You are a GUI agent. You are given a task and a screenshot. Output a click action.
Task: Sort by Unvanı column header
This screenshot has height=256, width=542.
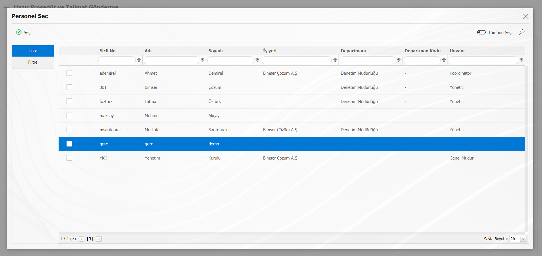click(x=457, y=51)
